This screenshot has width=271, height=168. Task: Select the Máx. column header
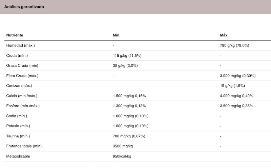(224, 35)
